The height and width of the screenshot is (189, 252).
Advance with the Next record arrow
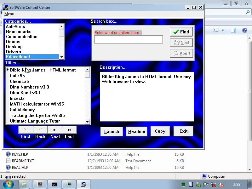click(x=55, y=130)
